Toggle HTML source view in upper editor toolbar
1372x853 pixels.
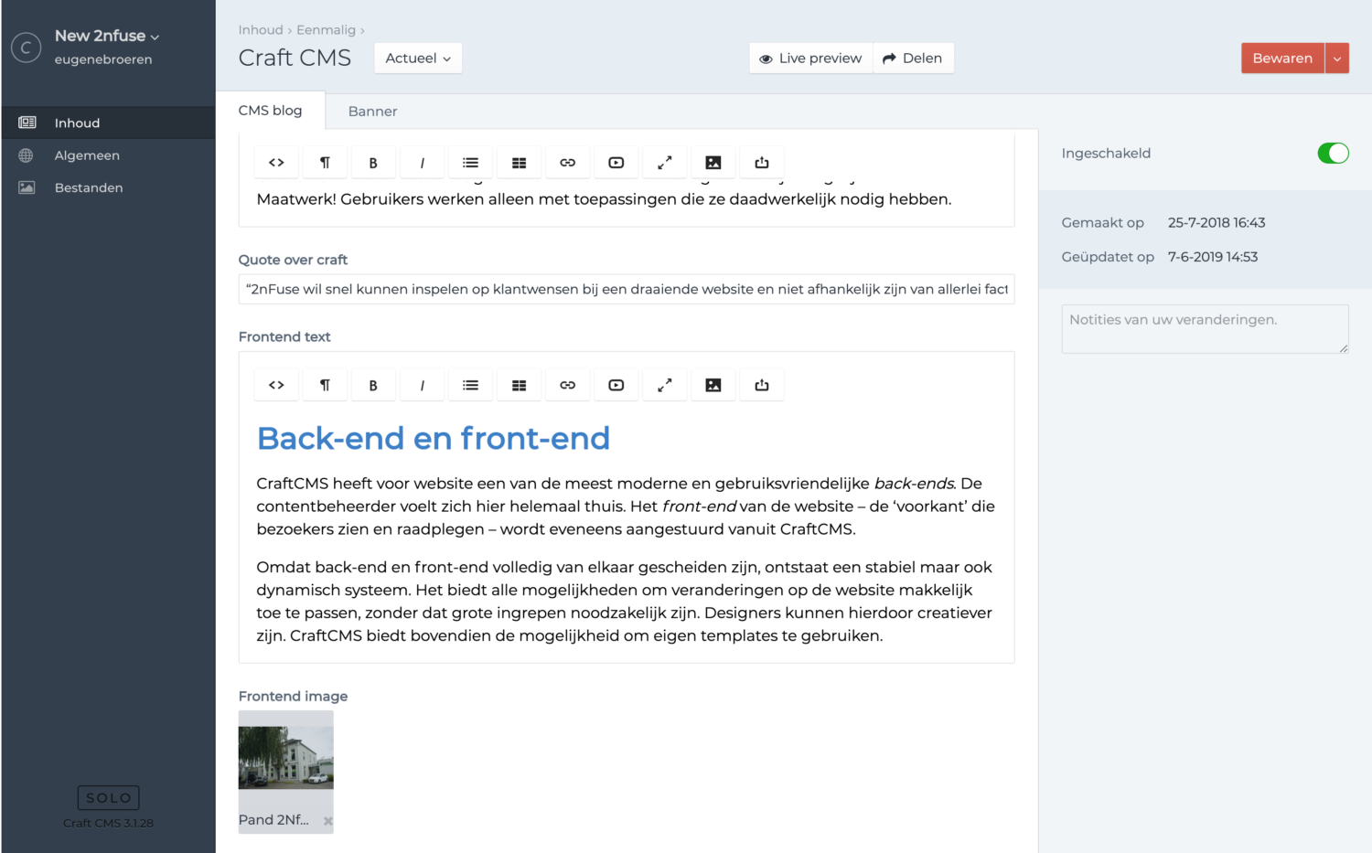tap(276, 163)
